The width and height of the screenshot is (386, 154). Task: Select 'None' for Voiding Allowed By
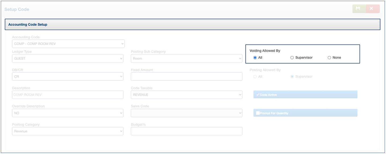[x=329, y=58]
